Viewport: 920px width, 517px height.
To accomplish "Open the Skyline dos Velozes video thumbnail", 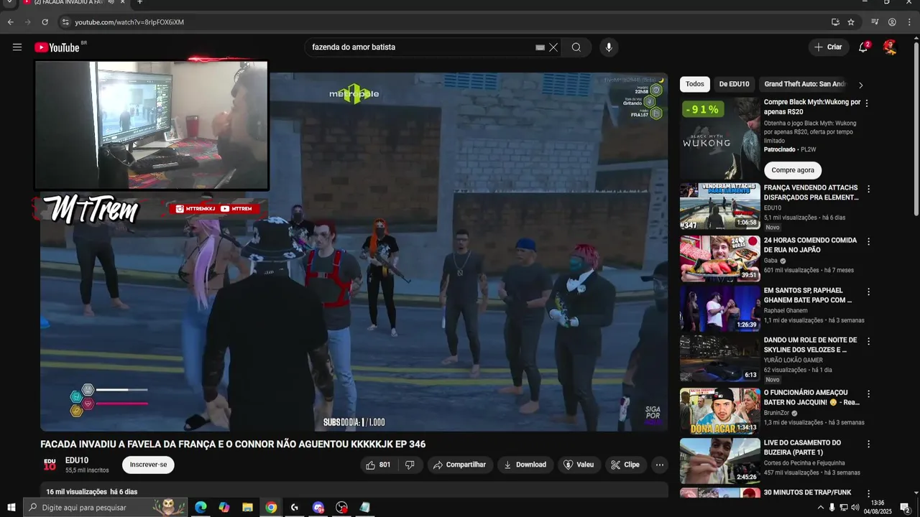I will click(x=720, y=358).
